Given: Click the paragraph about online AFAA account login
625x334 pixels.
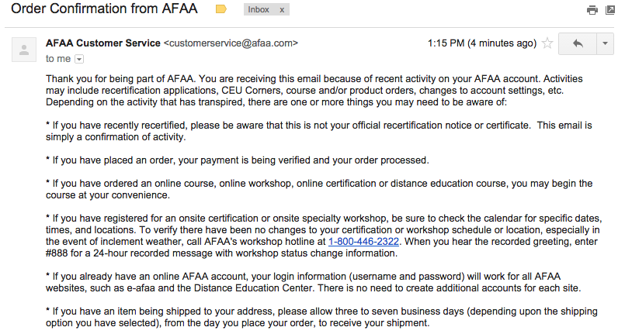Looking at the screenshot, I should click(311, 281).
